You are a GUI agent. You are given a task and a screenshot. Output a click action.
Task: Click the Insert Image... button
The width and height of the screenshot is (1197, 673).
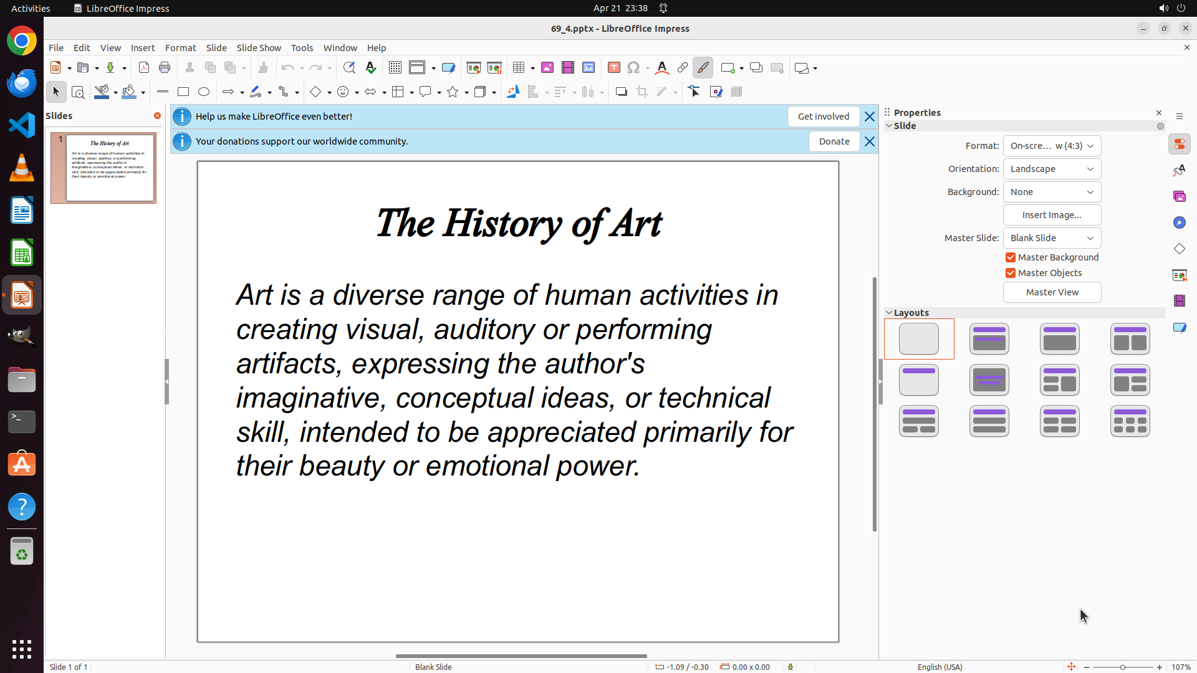(1052, 215)
